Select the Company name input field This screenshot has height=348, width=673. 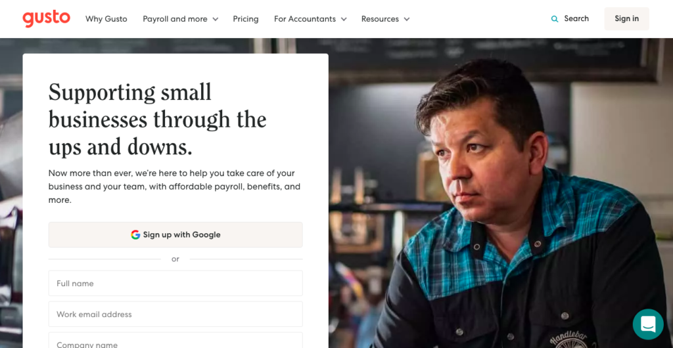[x=175, y=341]
